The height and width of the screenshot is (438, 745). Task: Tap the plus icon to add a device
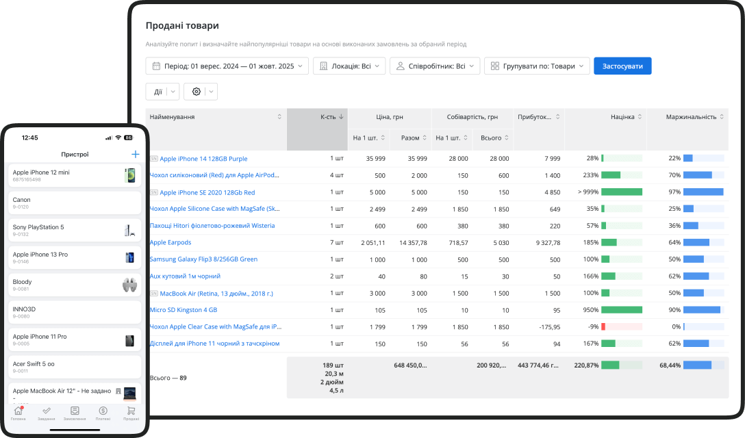[135, 155]
